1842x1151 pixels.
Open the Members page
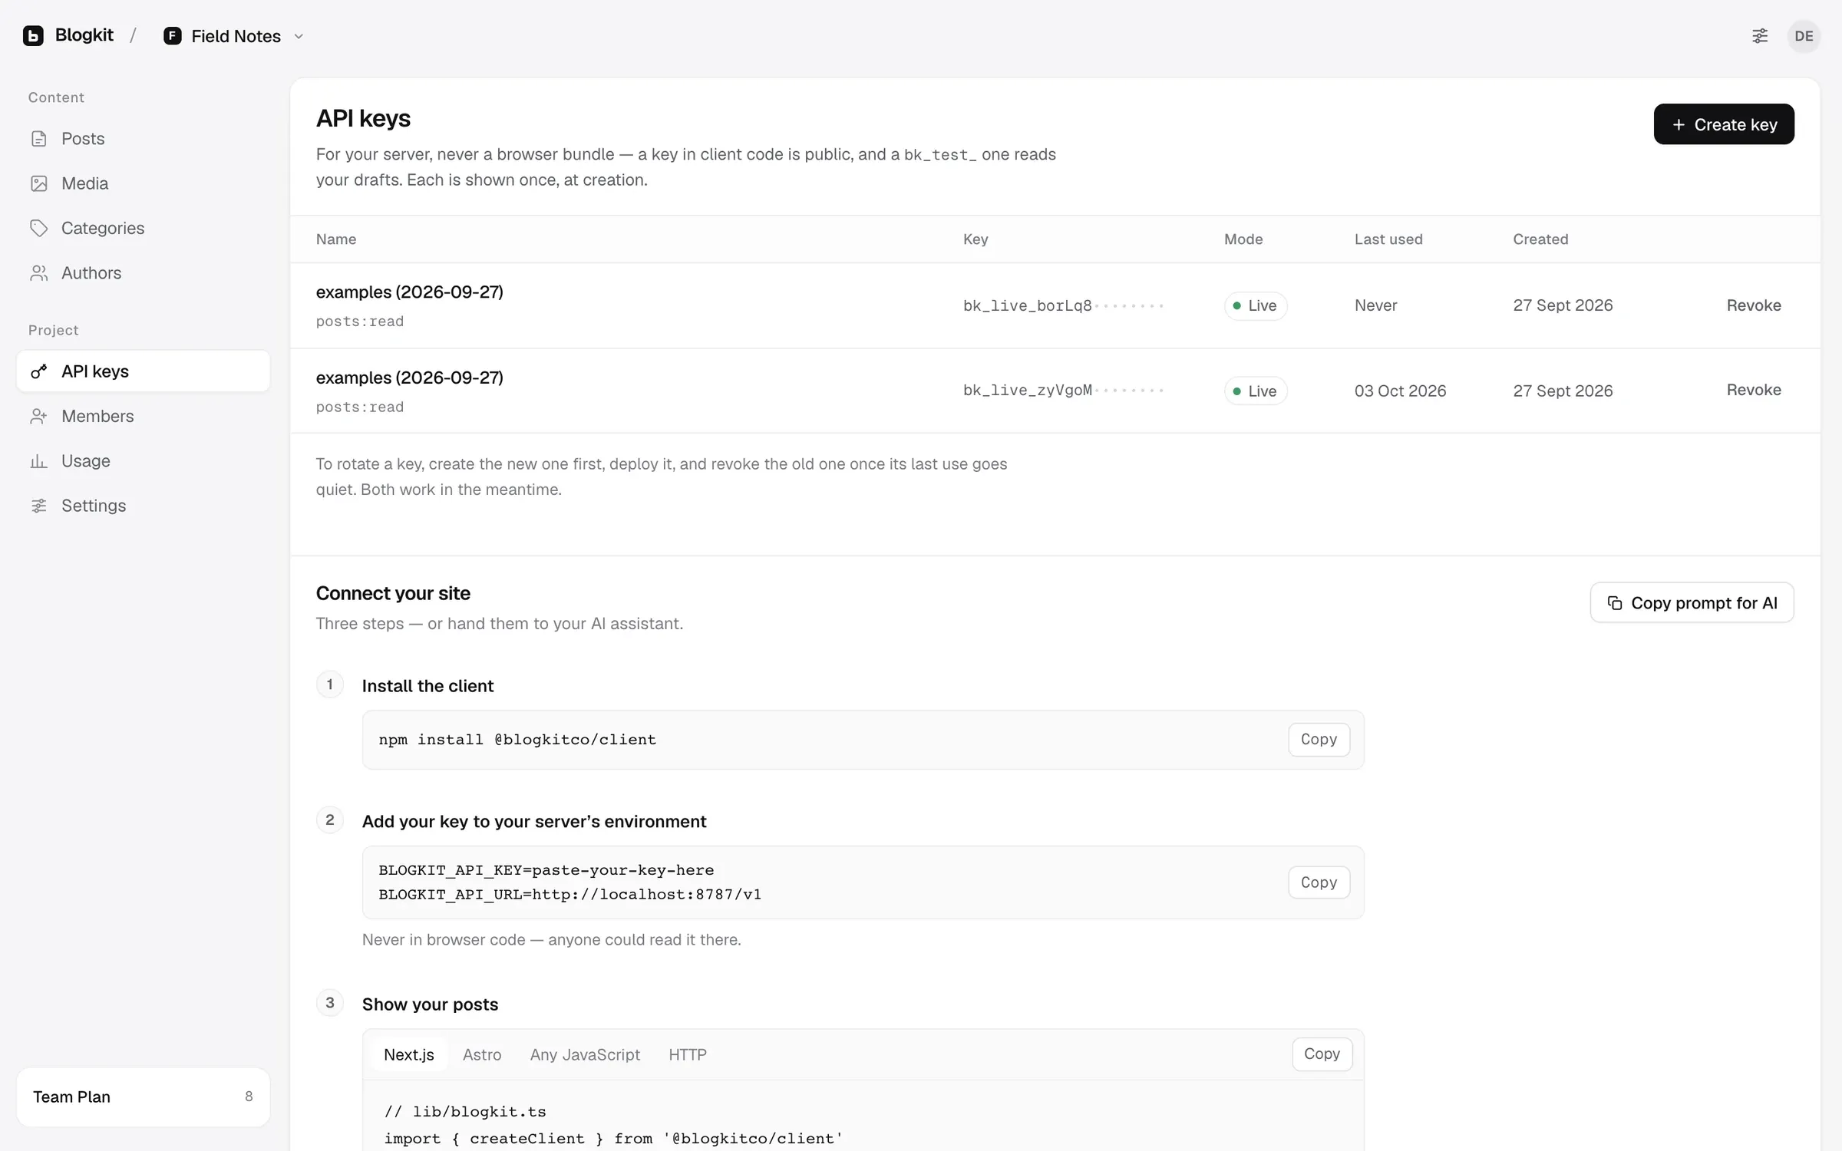click(x=144, y=416)
